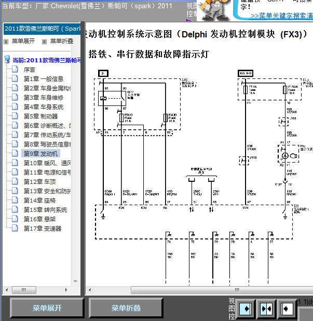313x321 pixels.
Task: Open 第13章 安全和防护 chapter
Action: 47,191
